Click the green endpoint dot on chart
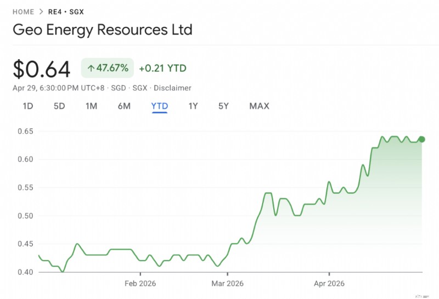Screen dimensions: 439x299 coord(421,139)
